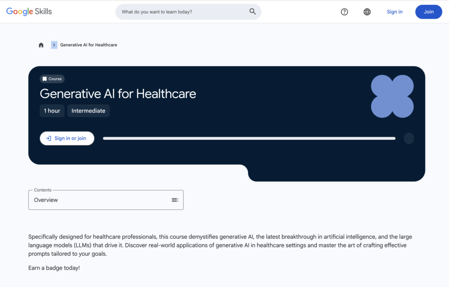Click the 1 hour duration chip
The width and height of the screenshot is (449, 287).
click(52, 111)
